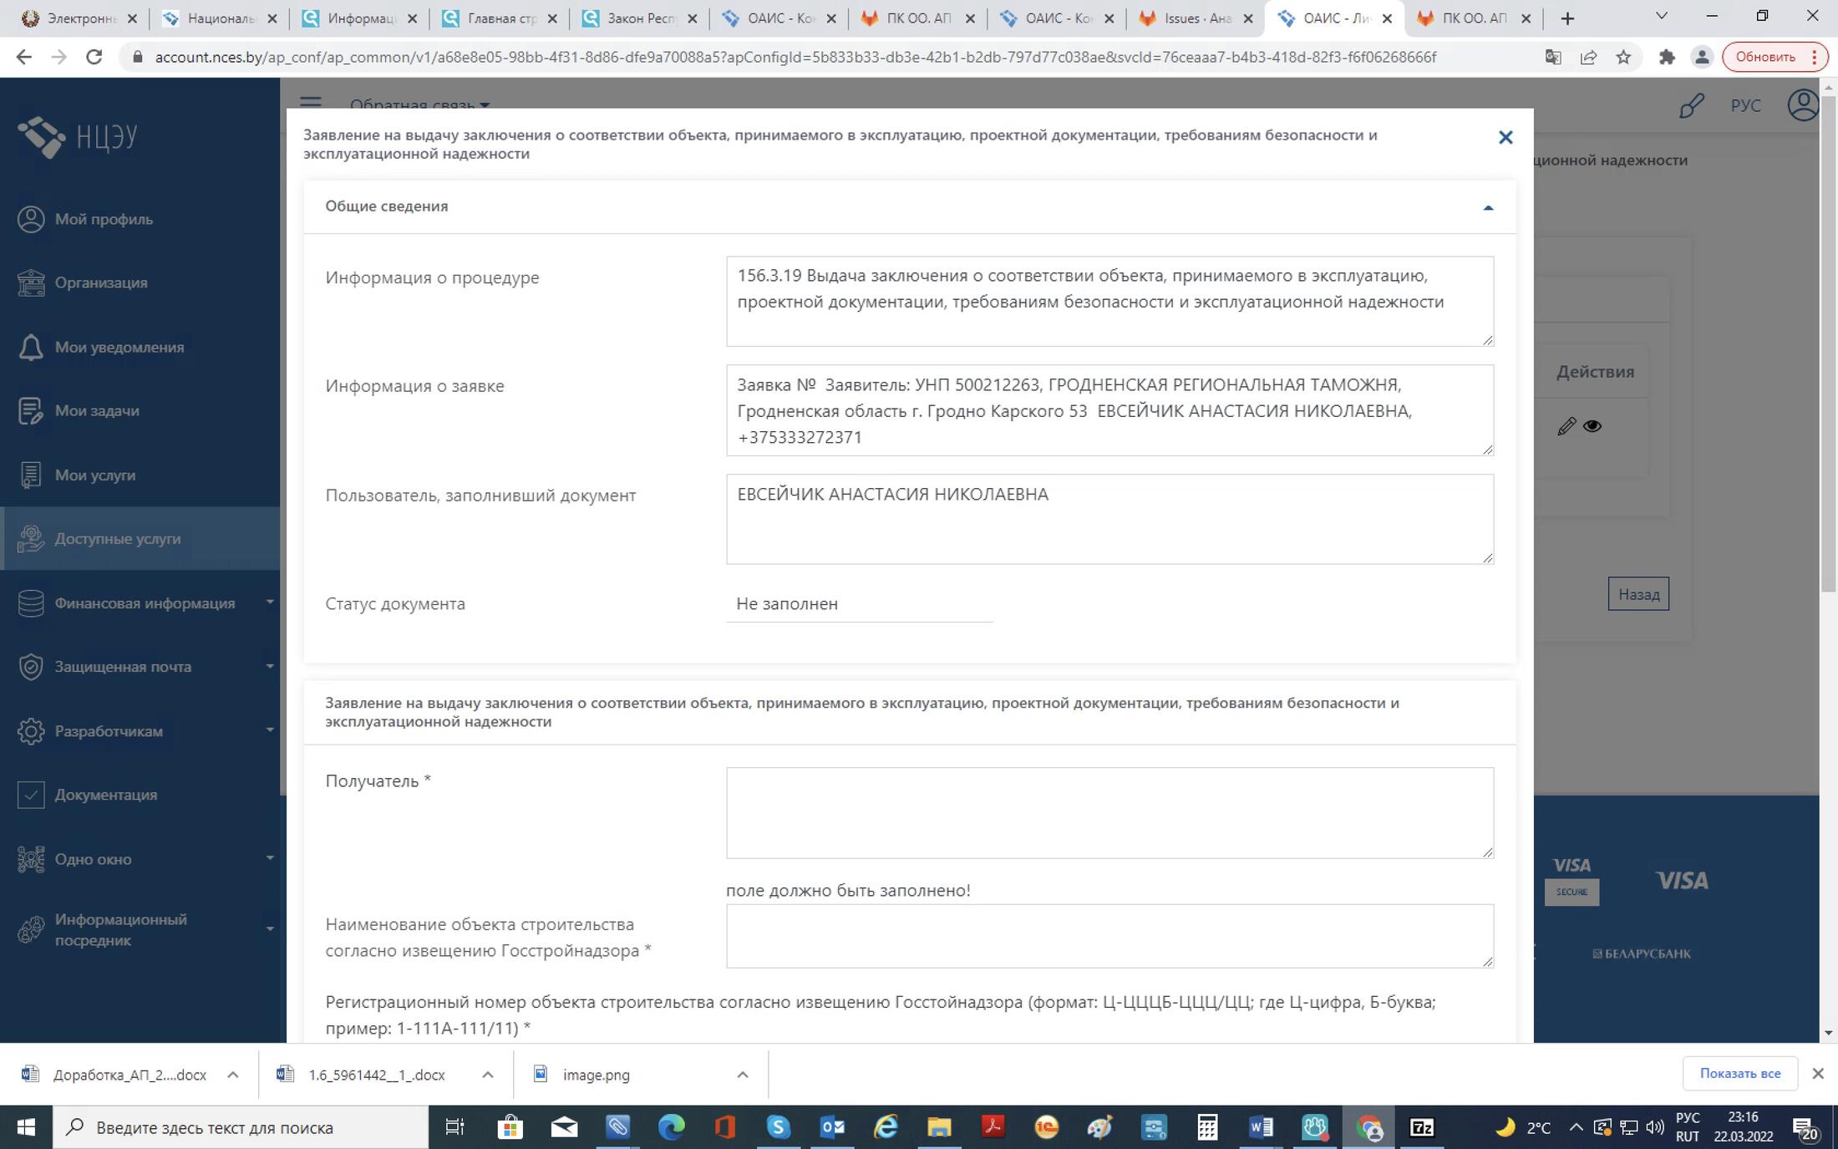Open Word from the taskbar

pos(1261,1127)
